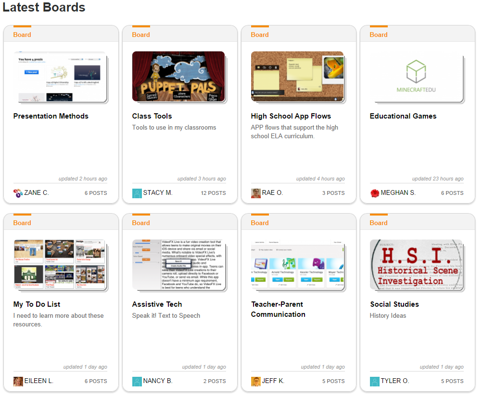Screen dimensions: 483x396
Task: Select Board label on Assistive Tech card
Action: click(x=141, y=223)
